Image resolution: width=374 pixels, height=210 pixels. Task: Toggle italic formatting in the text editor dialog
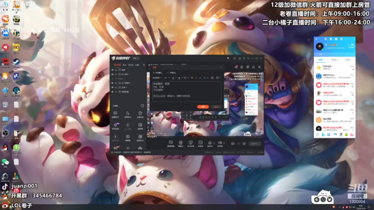[196, 78]
